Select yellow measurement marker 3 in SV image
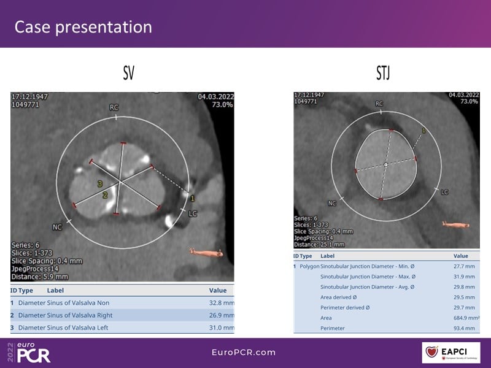 [100, 183]
